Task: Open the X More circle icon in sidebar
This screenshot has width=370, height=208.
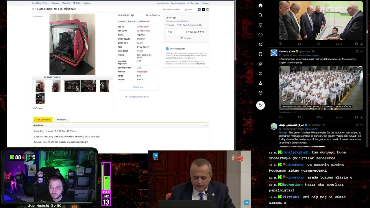Action: 260,93
